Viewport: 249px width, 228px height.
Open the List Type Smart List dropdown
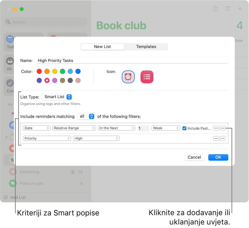[57, 97]
